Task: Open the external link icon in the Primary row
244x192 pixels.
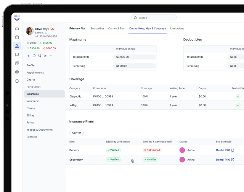Action: (233, 150)
